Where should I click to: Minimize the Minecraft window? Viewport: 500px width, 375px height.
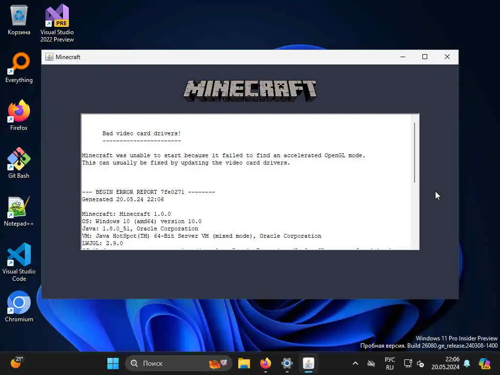tap(403, 57)
